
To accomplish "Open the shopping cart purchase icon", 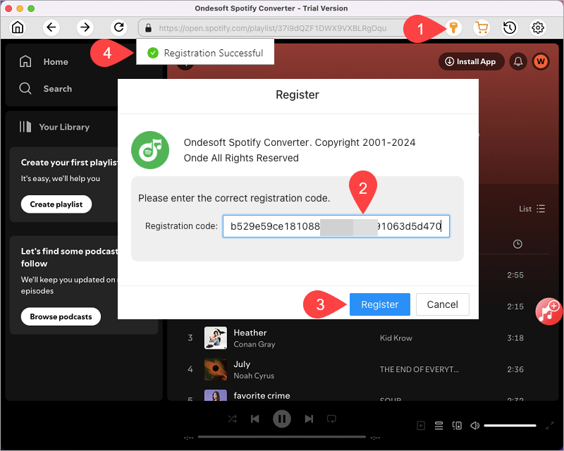I will [482, 27].
